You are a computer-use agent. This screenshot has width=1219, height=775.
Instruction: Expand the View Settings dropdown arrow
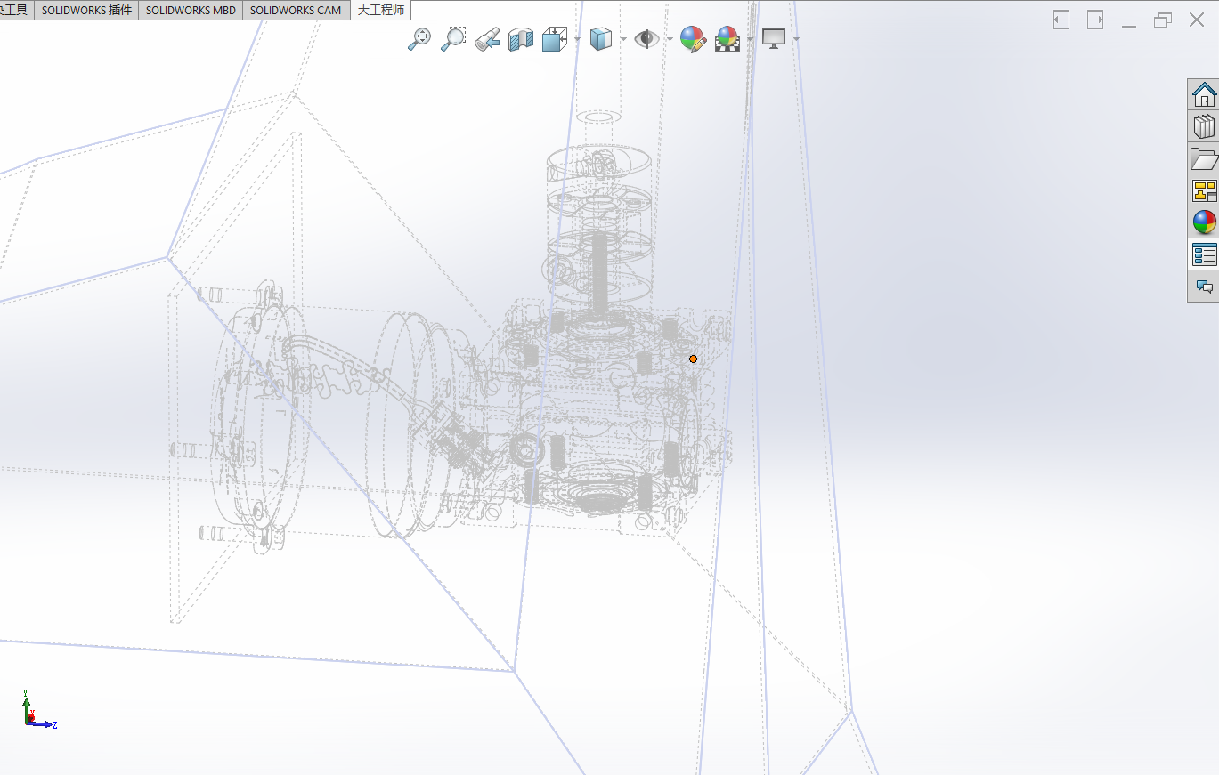(796, 39)
